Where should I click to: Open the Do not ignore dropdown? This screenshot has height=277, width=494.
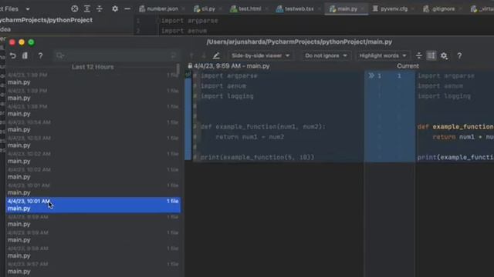[x=326, y=55]
